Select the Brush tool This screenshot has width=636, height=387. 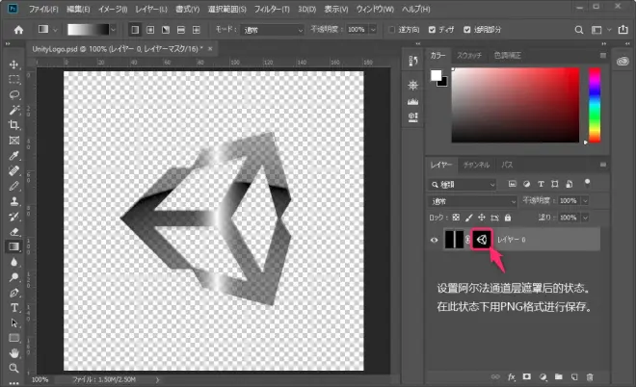(x=14, y=186)
